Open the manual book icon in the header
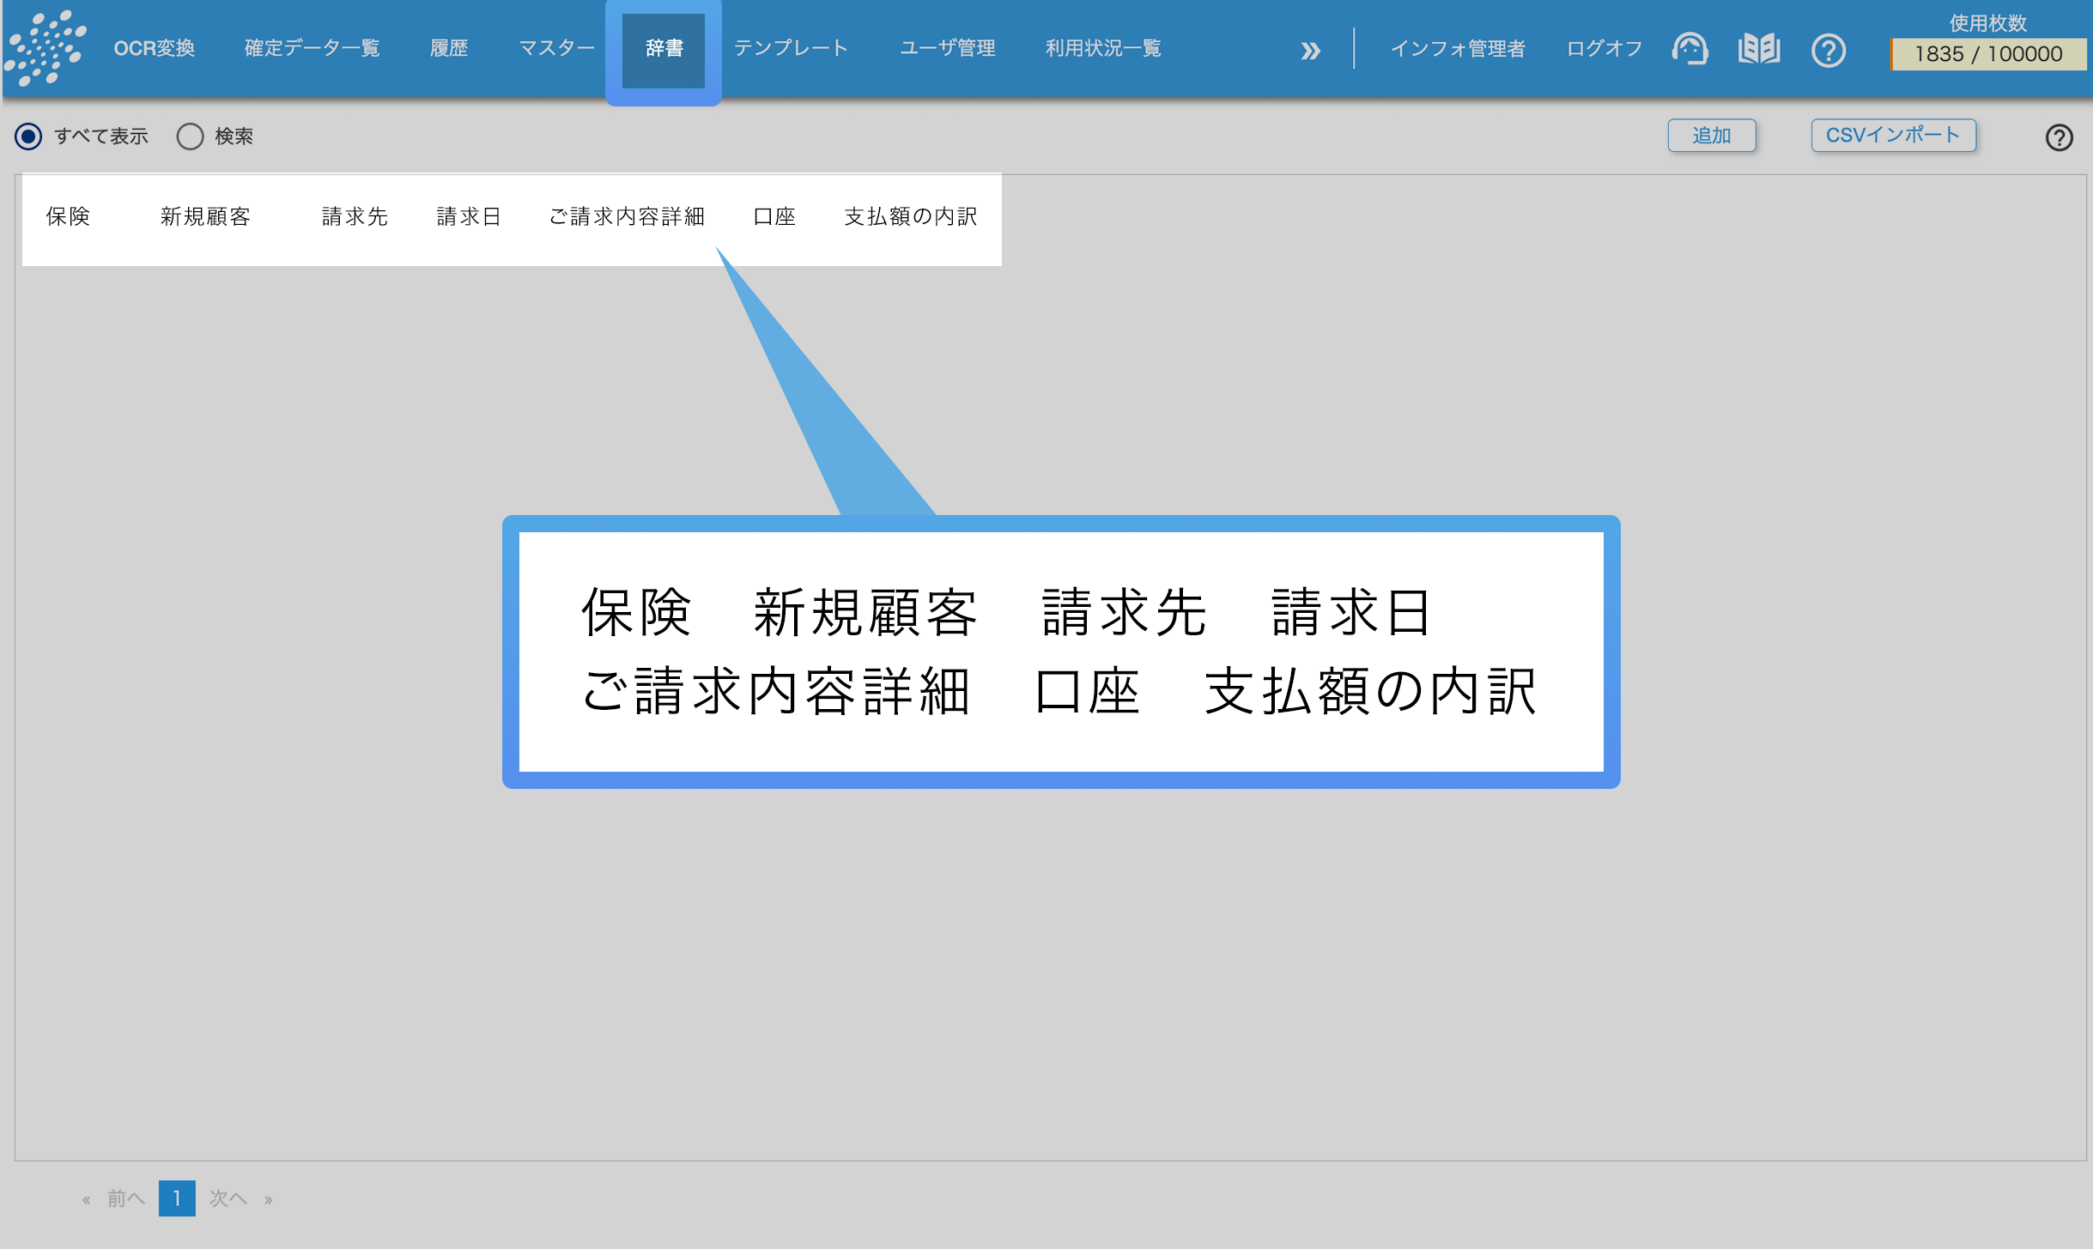The image size is (2093, 1249). tap(1757, 50)
